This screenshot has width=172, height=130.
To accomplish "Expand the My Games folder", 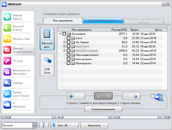I will coord(64,42).
